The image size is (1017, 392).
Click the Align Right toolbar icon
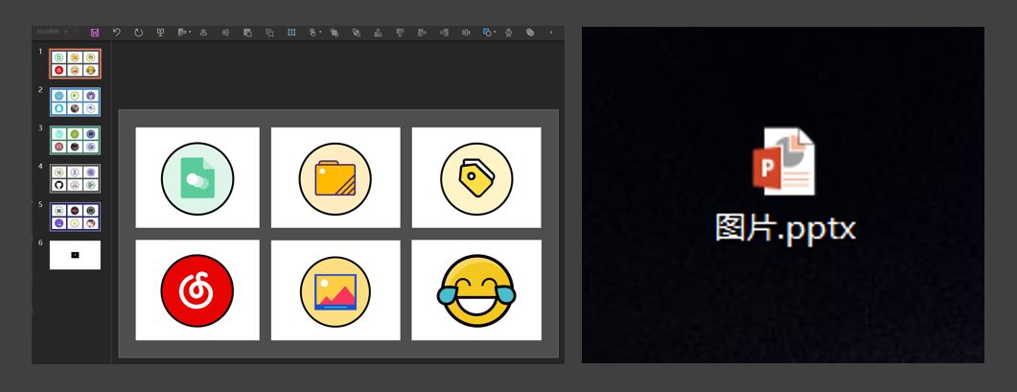pos(444,33)
